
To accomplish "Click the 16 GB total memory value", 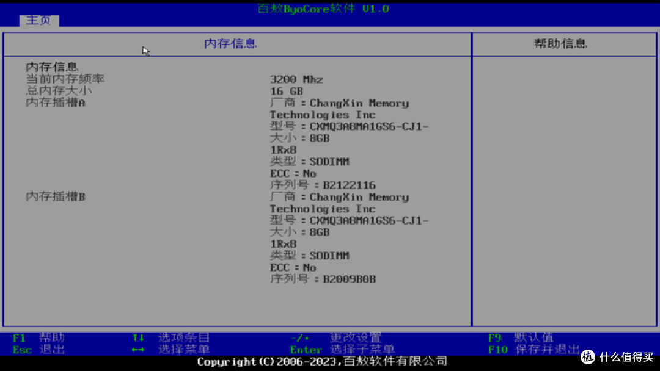I will [x=287, y=91].
